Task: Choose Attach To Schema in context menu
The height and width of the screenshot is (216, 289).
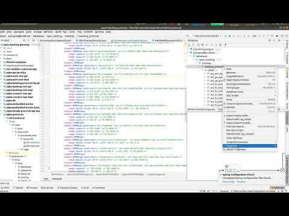Action: tap(250, 149)
